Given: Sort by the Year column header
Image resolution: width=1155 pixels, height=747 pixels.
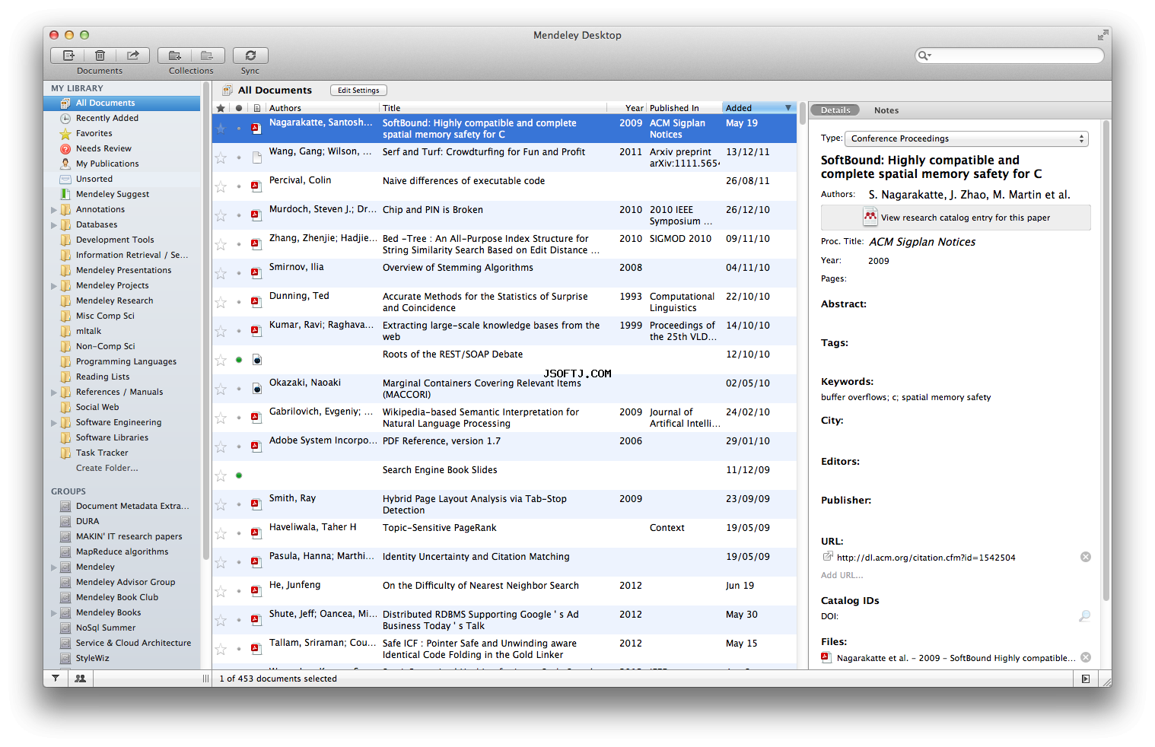Looking at the screenshot, I should (x=626, y=108).
